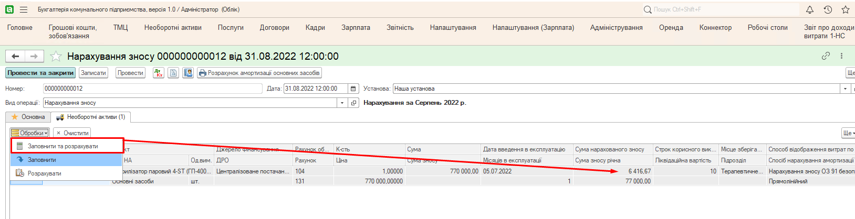This screenshot has width=855, height=219.
Task: Select cell with value 77 000,00
Action: coord(613,181)
